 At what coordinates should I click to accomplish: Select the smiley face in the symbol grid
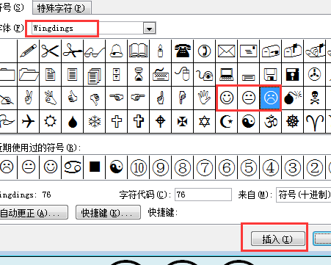pos(227,98)
